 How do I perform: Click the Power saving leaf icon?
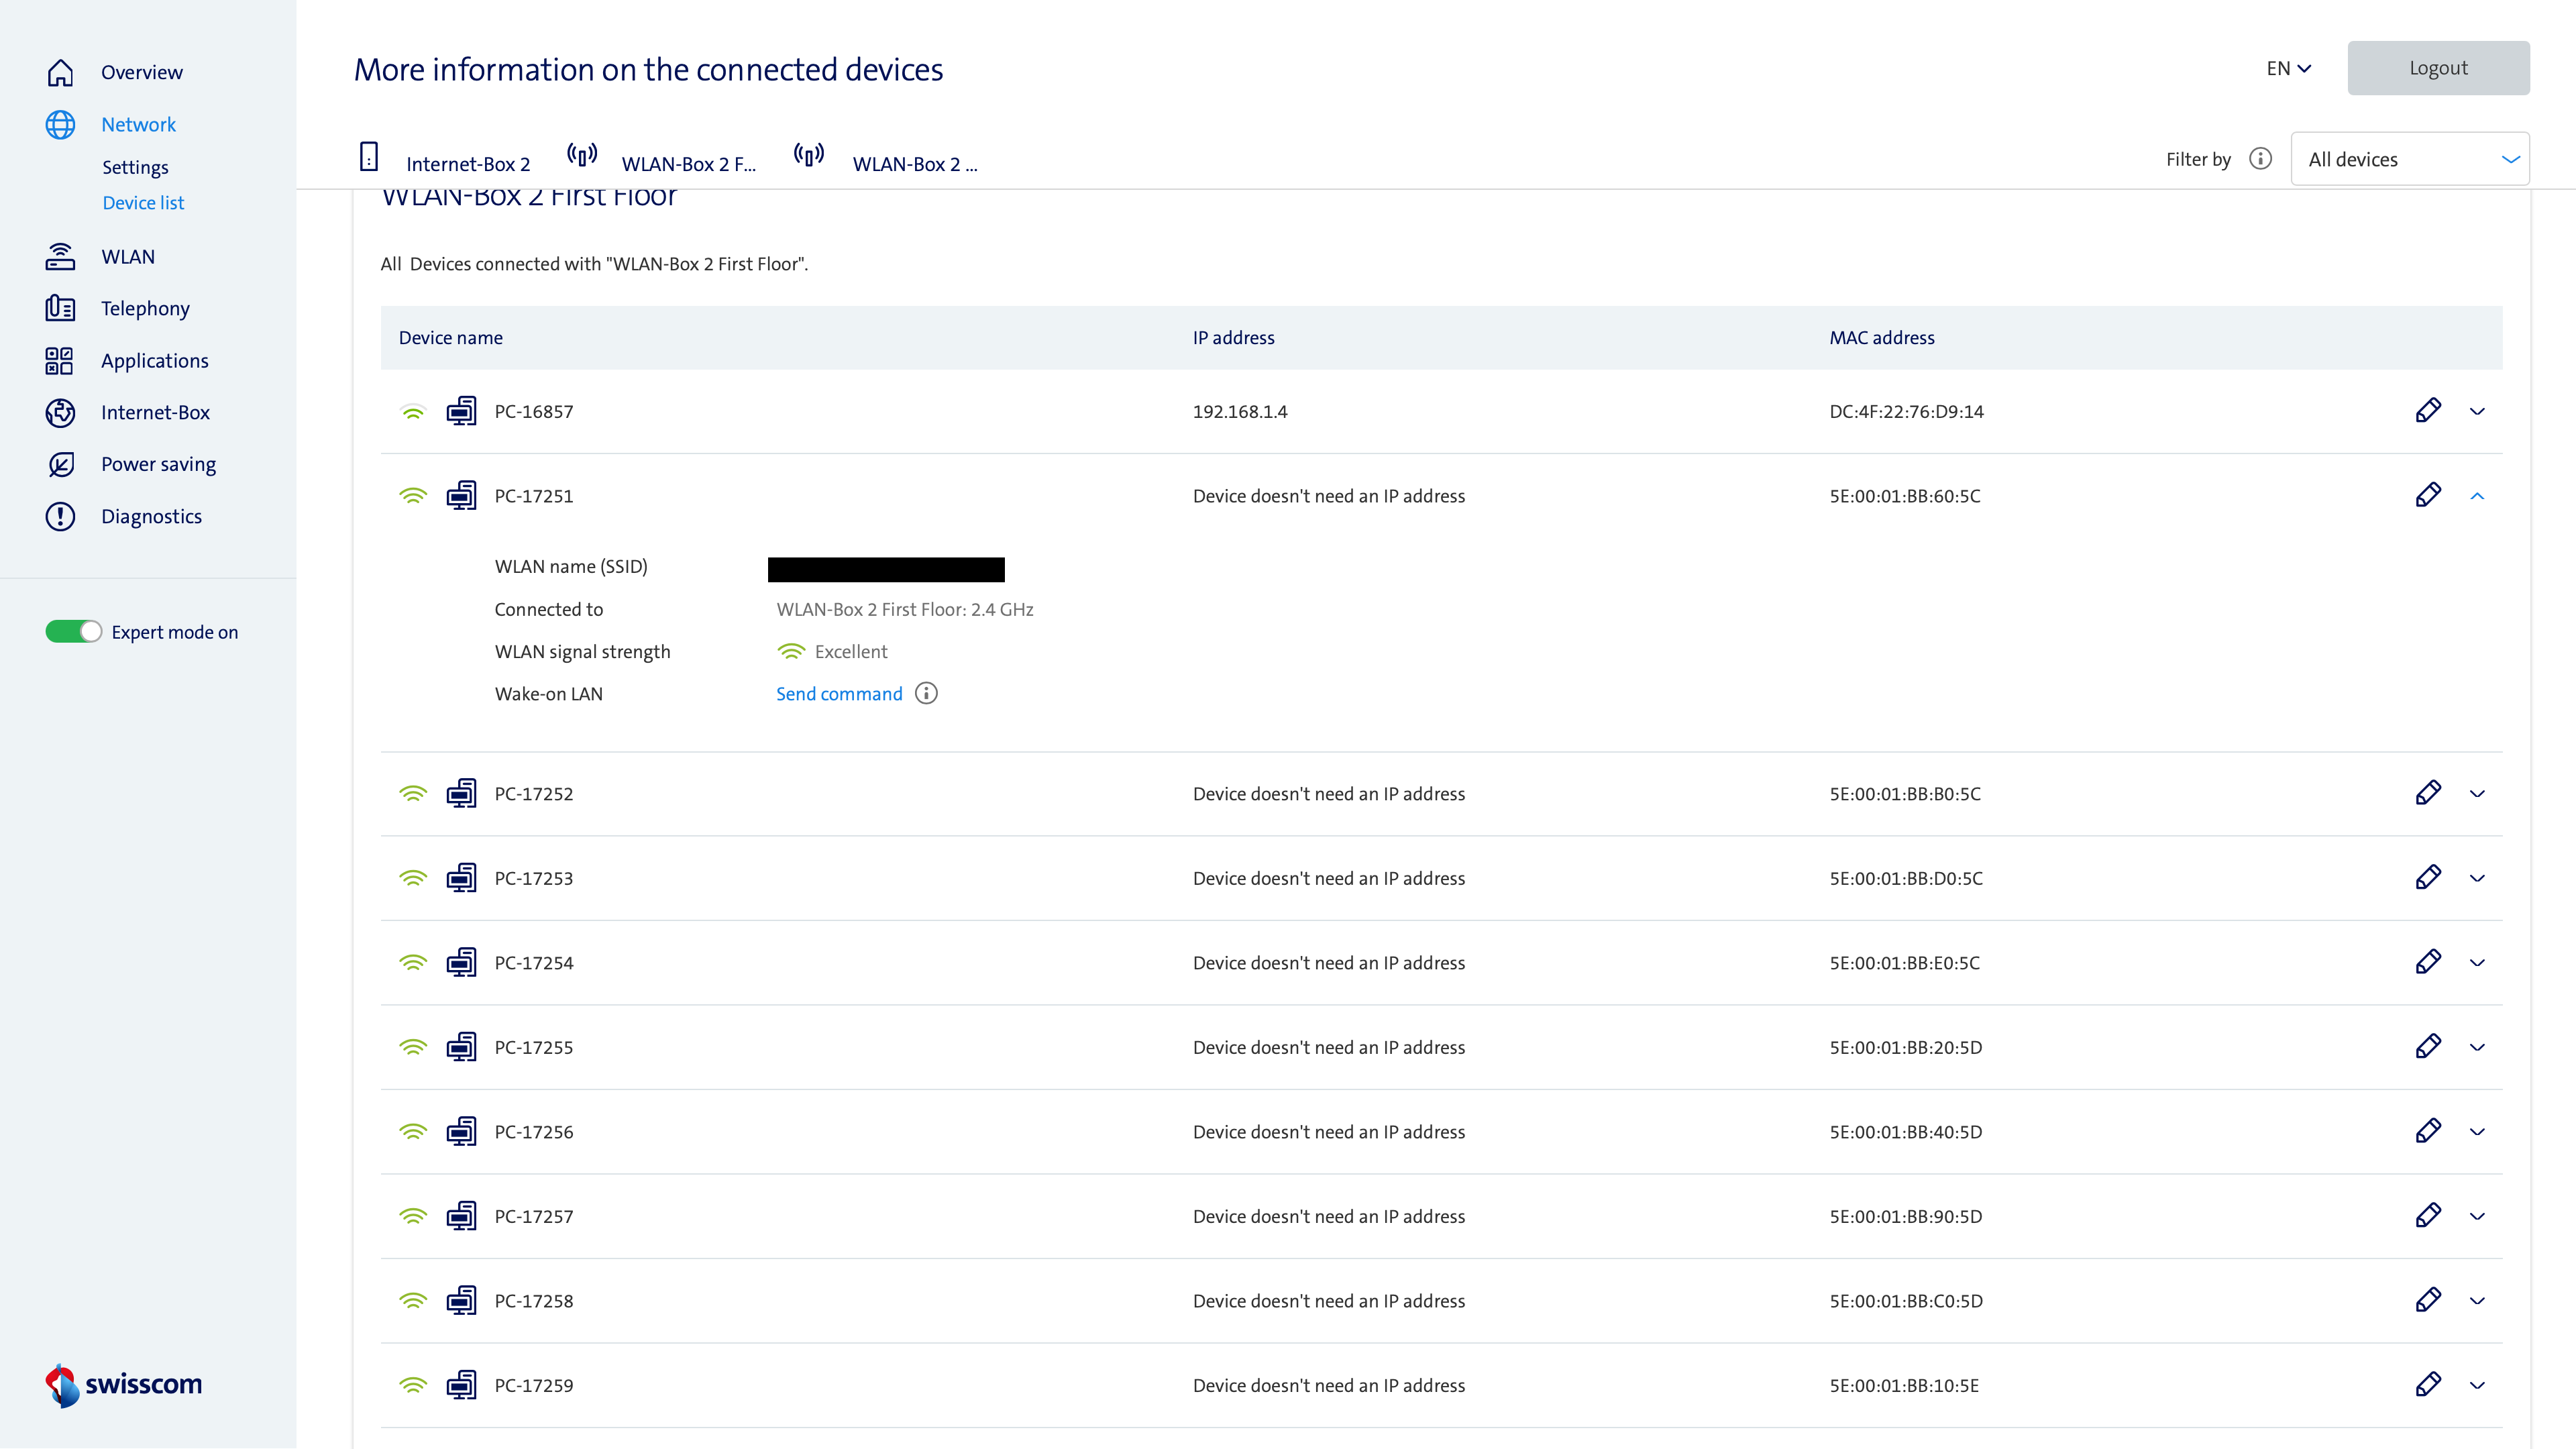[x=60, y=464]
